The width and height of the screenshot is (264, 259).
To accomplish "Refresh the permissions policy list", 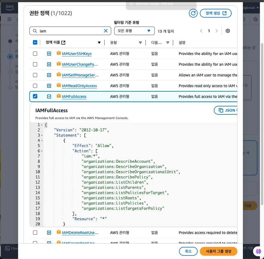I will pyautogui.click(x=193, y=13).
